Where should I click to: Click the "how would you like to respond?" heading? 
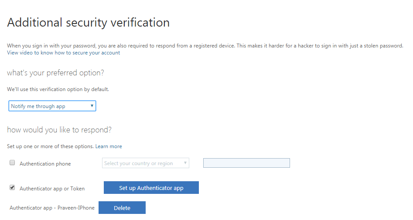click(x=59, y=130)
